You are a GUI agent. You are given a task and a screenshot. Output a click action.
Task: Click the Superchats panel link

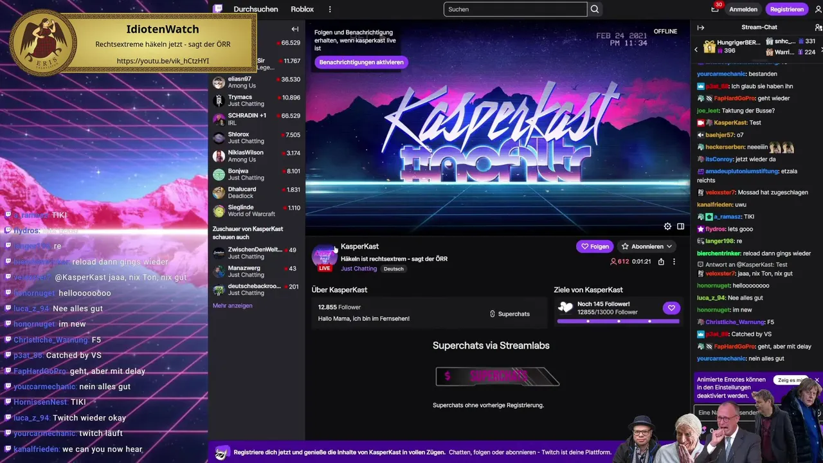point(510,314)
